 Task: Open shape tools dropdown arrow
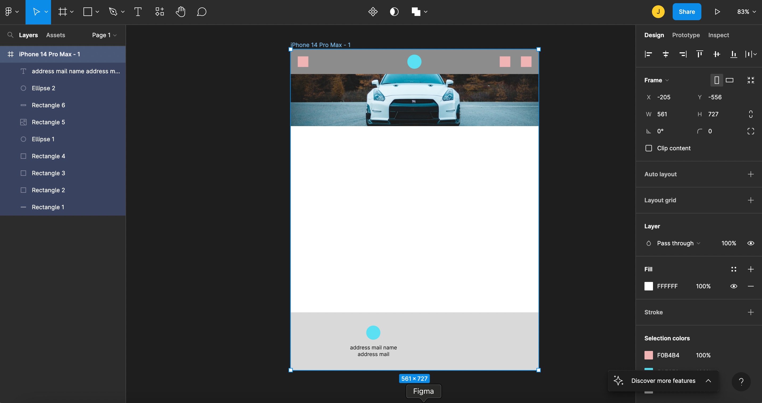(97, 12)
